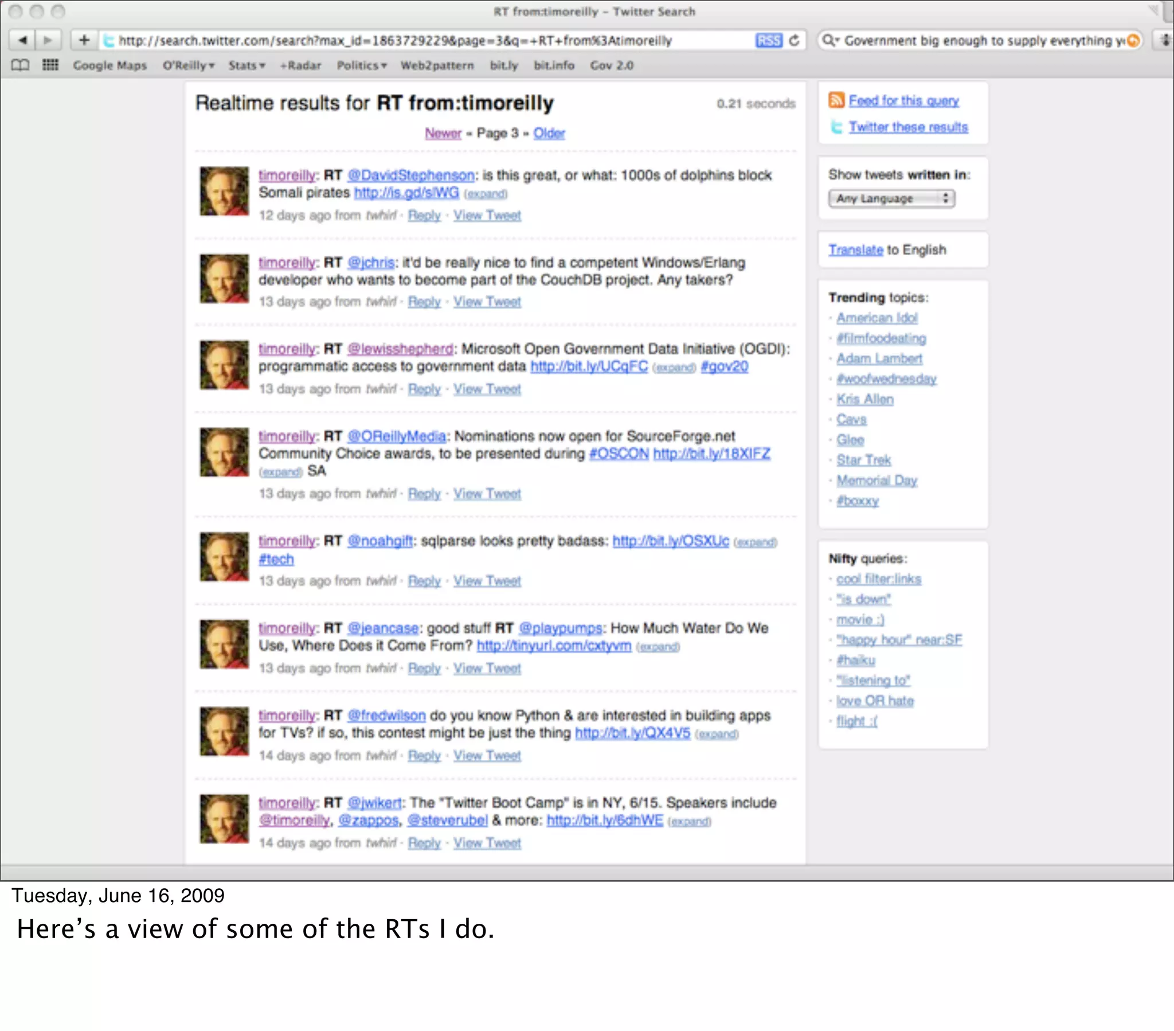
Task: Open the @jchris profile link
Action: click(370, 263)
